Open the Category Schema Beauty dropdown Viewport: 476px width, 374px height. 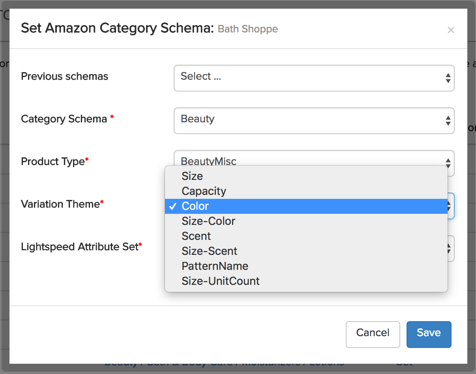[313, 120]
